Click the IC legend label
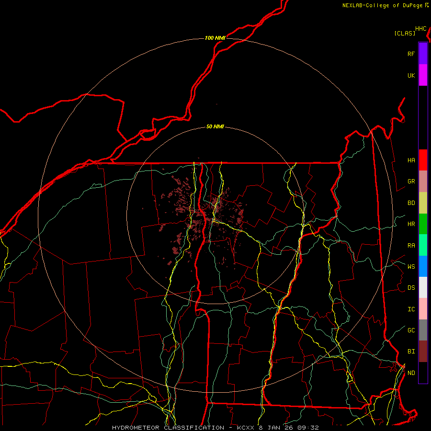The height and width of the screenshot is (431, 431). [x=411, y=309]
